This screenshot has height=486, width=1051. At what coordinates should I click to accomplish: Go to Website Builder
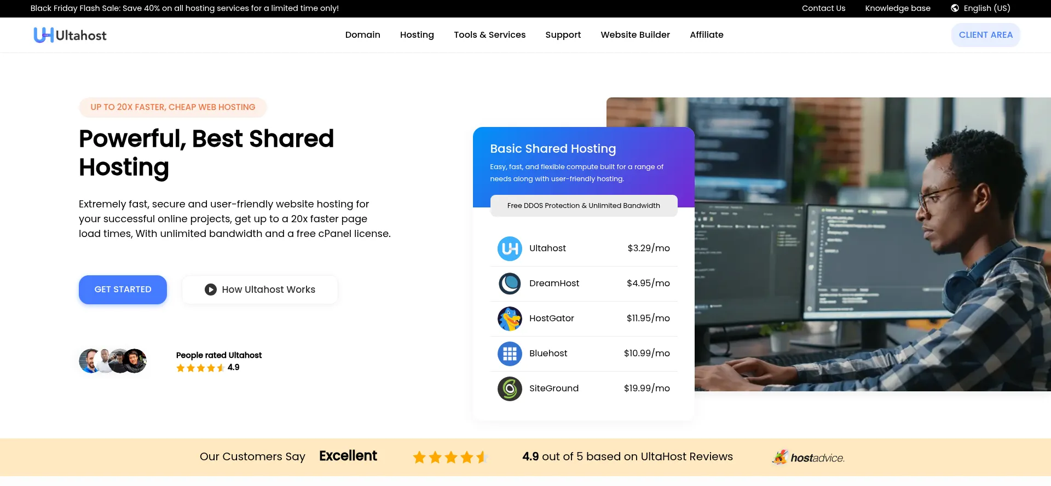[635, 35]
